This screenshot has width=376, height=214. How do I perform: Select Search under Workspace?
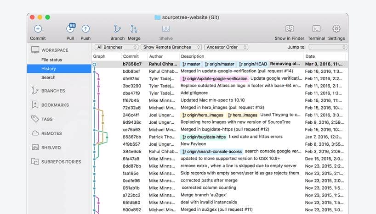point(48,77)
